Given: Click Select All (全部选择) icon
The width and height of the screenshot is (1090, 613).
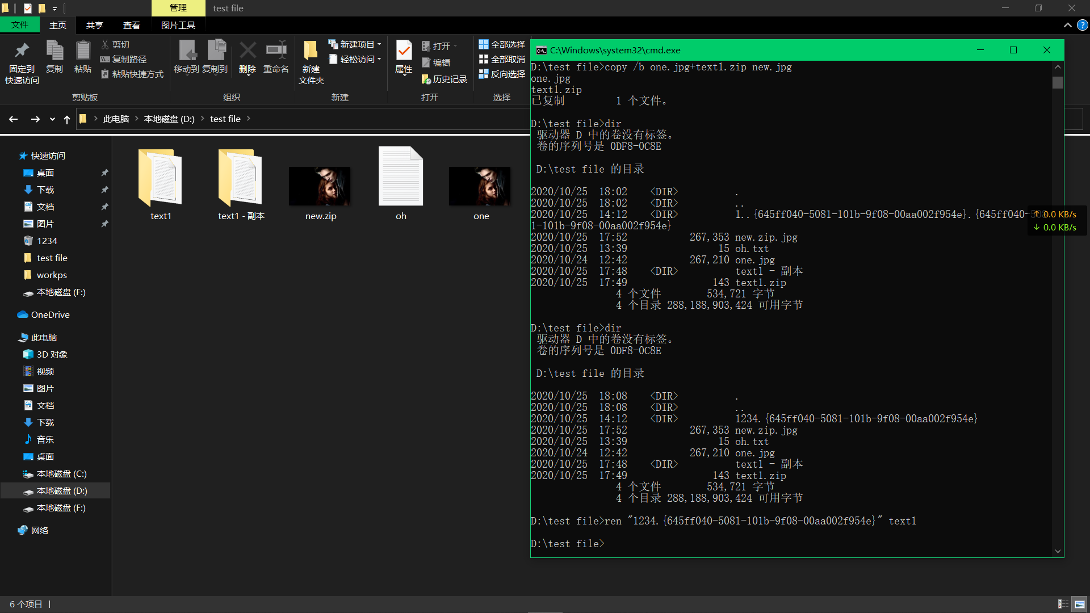Looking at the screenshot, I should [x=484, y=44].
